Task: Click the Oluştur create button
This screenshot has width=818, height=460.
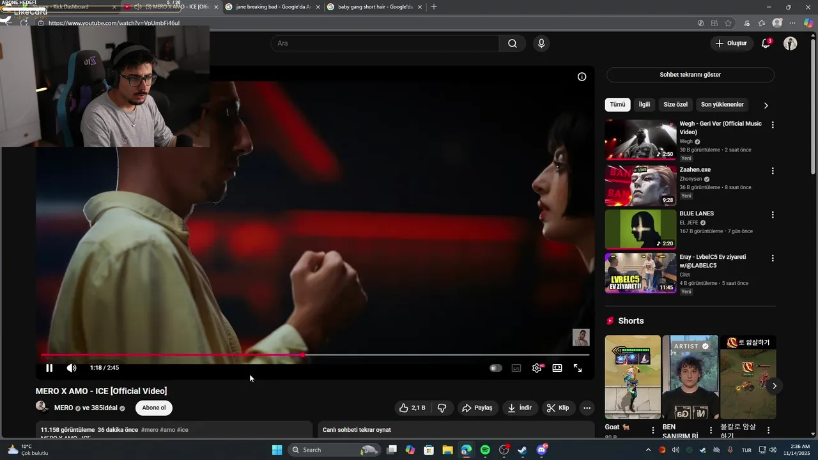Action: point(731,43)
